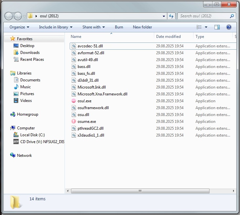Select the avutil-49.dll file name
Screen dimensions: 240x215
(x=88, y=60)
